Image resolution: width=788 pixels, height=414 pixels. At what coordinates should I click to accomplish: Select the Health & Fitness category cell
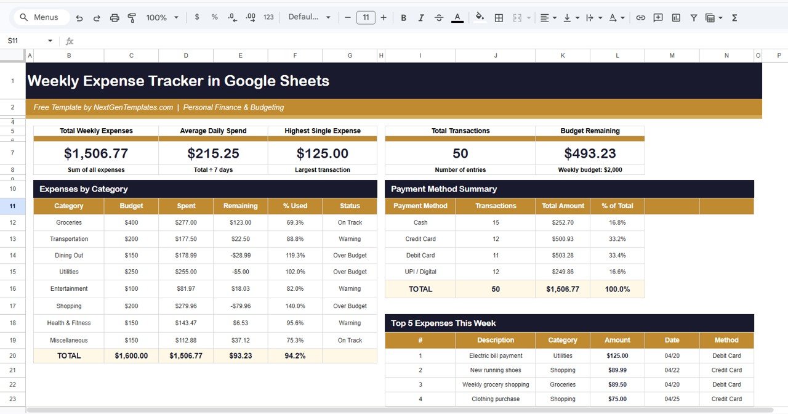(69, 323)
